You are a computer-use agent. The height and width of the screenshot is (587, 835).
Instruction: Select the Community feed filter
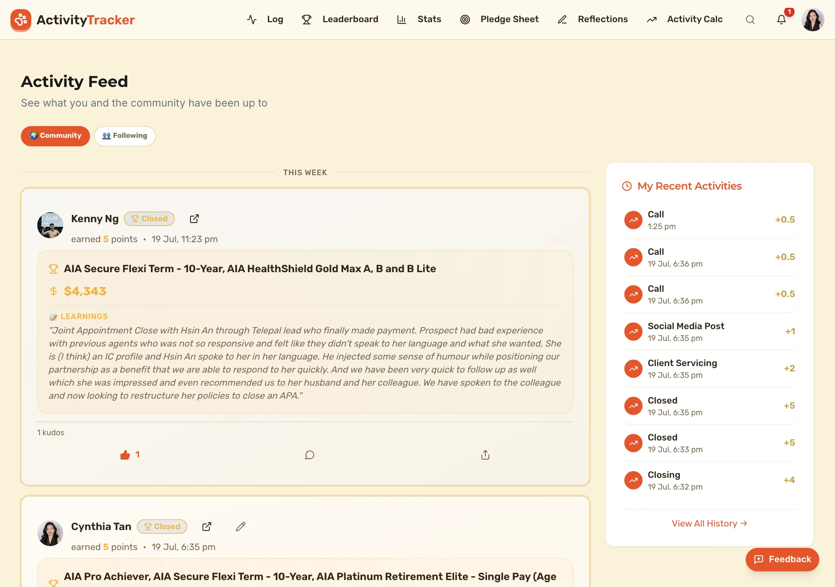tap(55, 136)
